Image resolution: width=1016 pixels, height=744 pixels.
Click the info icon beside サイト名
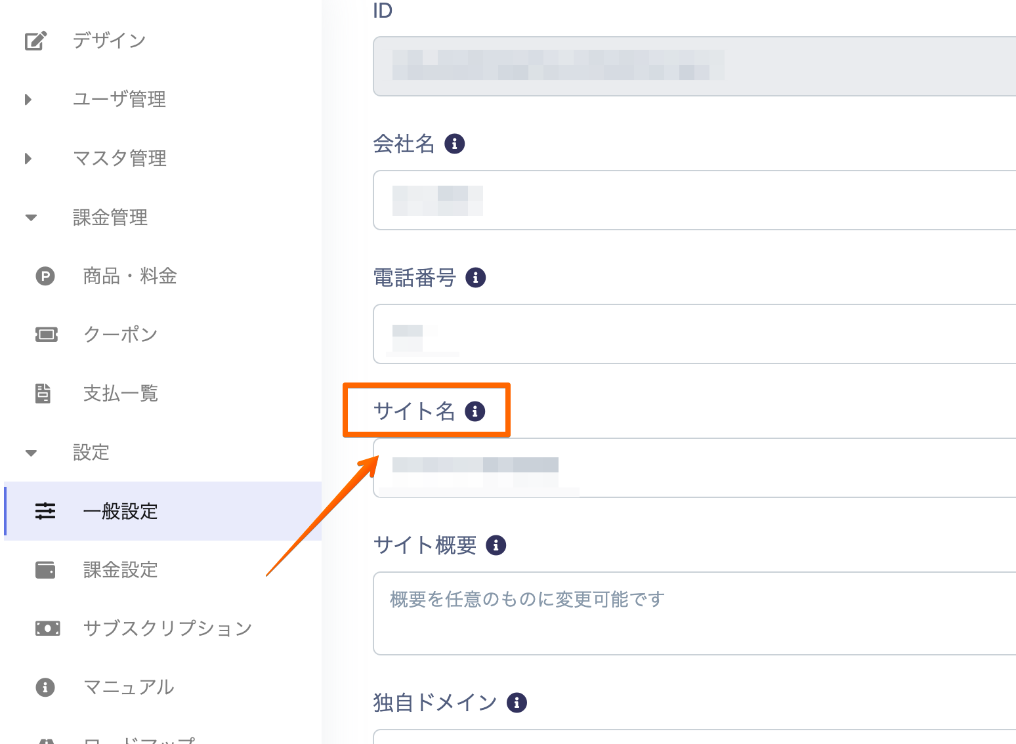click(x=475, y=411)
